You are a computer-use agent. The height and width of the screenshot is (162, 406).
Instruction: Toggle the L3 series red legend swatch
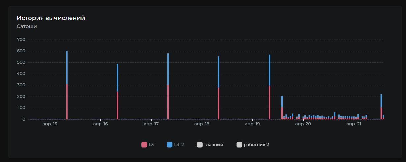click(144, 144)
